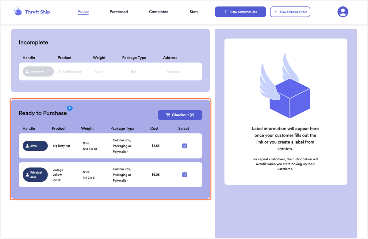Viewport: 368px width, 239px height.
Task: Click the Thryft Ship logo
Action: click(x=18, y=11)
